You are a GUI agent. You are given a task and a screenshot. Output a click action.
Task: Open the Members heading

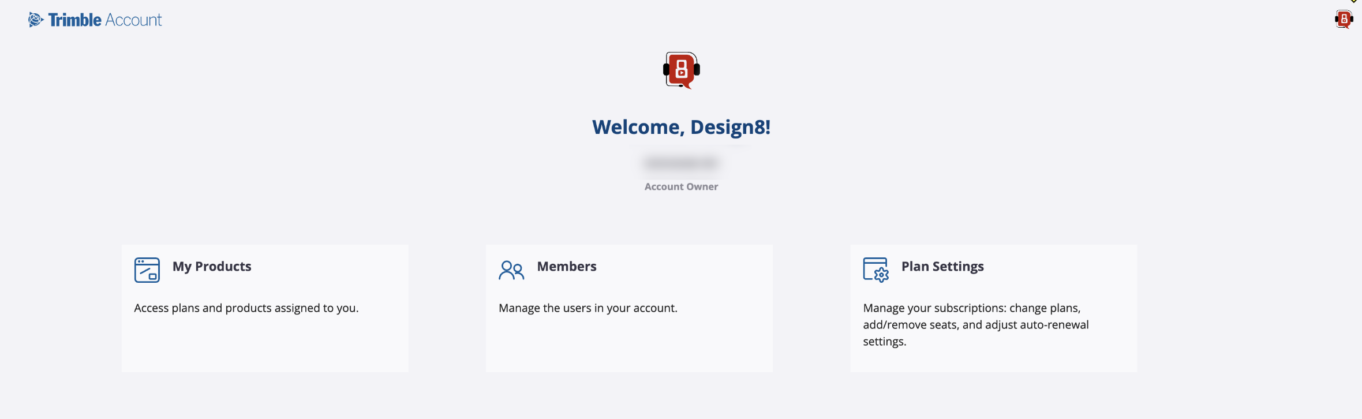[x=567, y=267]
